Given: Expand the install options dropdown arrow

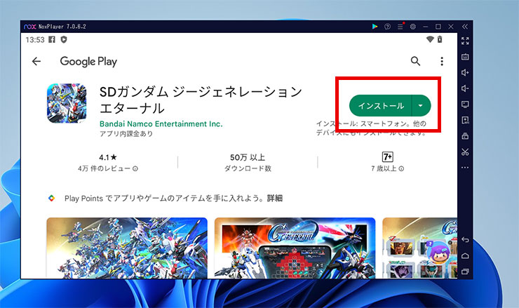Looking at the screenshot, I should (x=421, y=106).
